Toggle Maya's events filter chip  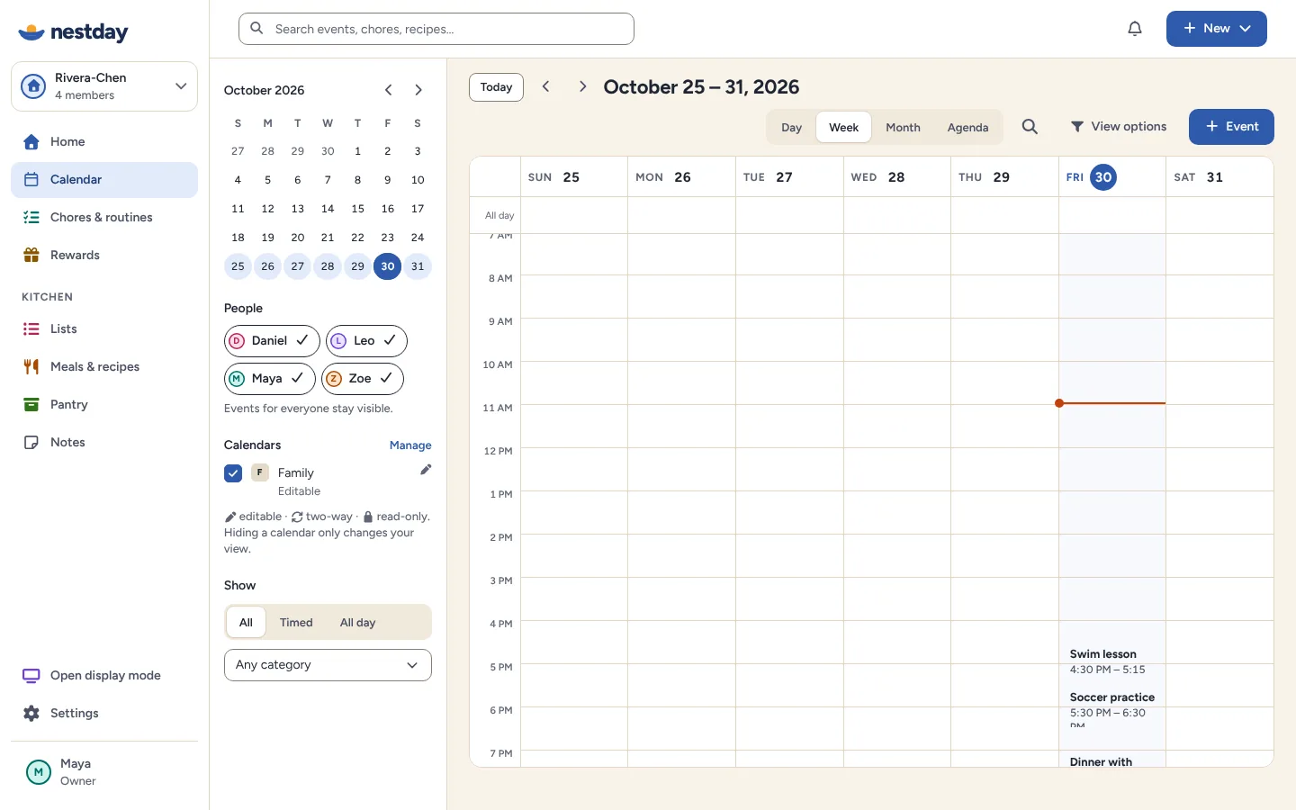(x=269, y=379)
